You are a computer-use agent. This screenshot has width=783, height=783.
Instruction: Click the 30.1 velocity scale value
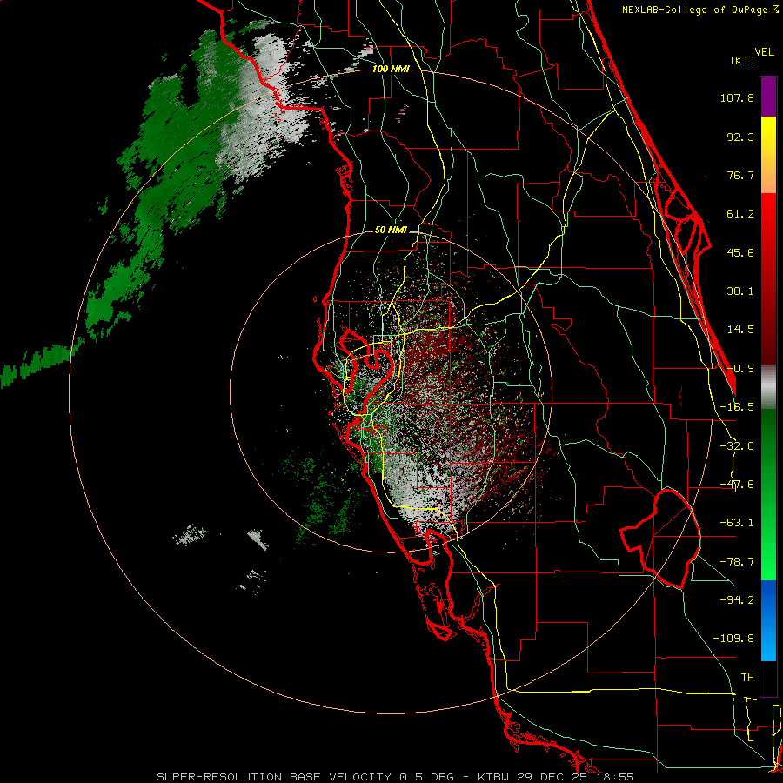[740, 291]
